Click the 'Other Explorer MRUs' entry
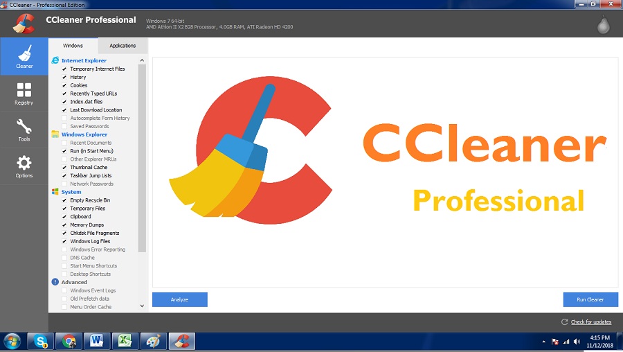 pos(93,159)
